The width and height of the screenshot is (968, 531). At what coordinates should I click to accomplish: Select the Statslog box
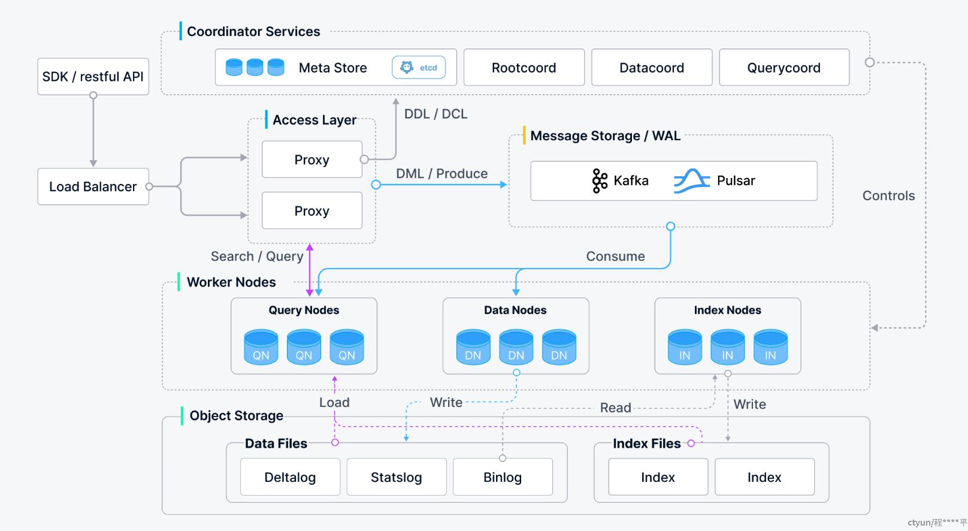point(397,477)
